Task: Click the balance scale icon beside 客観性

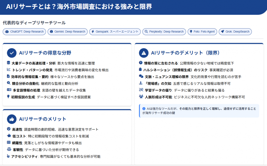Action: point(9,149)
